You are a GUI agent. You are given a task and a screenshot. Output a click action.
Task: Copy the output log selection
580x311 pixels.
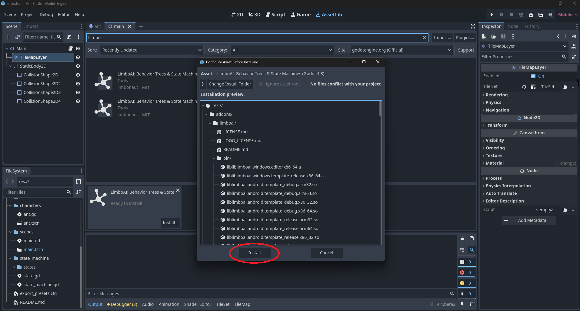472,238
